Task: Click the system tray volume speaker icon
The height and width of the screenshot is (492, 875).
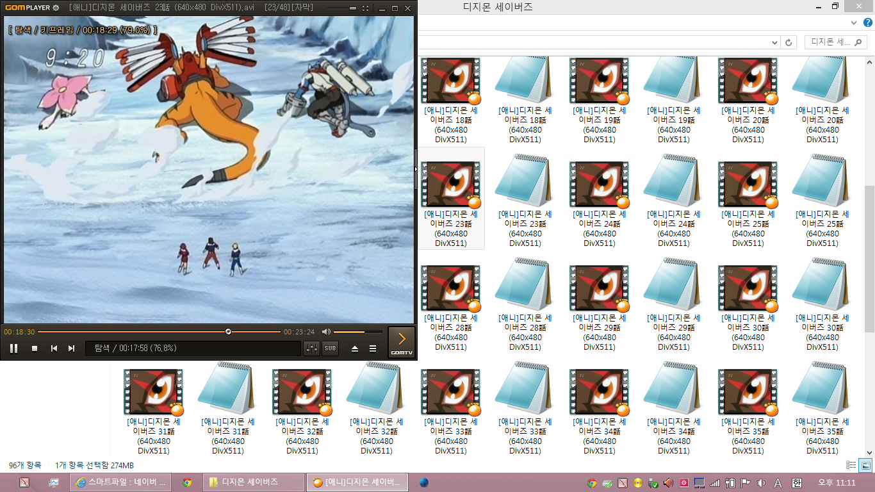Action: click(x=762, y=483)
